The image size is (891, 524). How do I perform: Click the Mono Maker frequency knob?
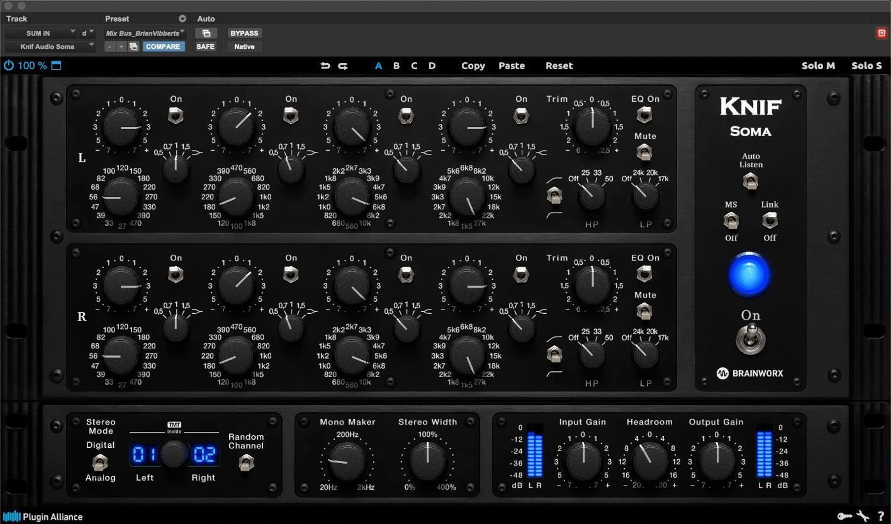(346, 461)
